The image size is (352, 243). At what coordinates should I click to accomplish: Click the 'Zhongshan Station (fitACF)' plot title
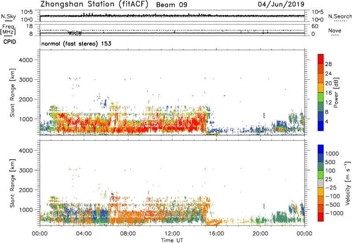coord(94,4)
